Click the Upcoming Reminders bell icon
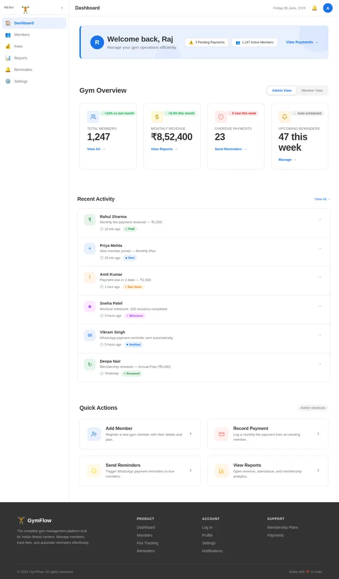This screenshot has width=339, height=579. [x=285, y=117]
